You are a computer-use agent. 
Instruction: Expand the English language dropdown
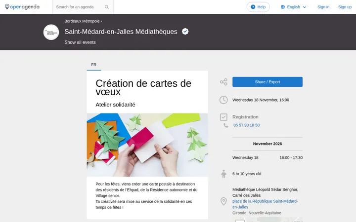(293, 7)
